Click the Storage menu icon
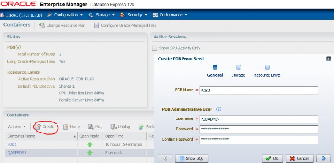 point(91,15)
